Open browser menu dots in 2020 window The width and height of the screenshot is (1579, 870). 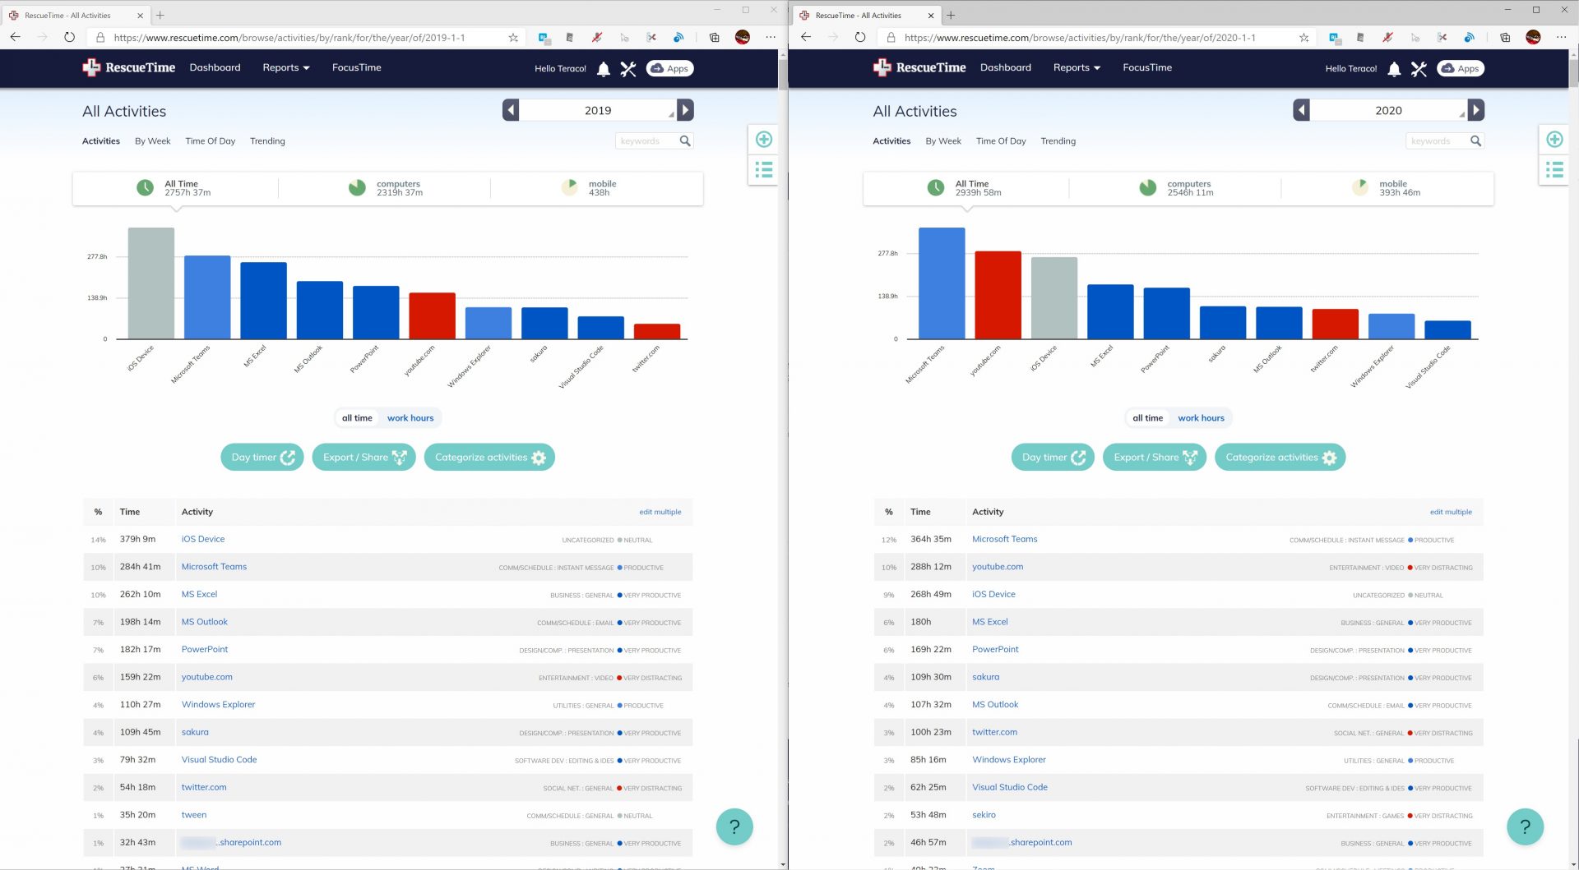pos(1561,37)
